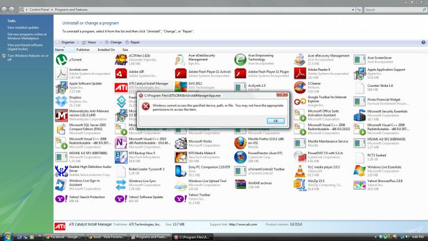Select the Acer eDataSecurity Management icon

[180, 59]
